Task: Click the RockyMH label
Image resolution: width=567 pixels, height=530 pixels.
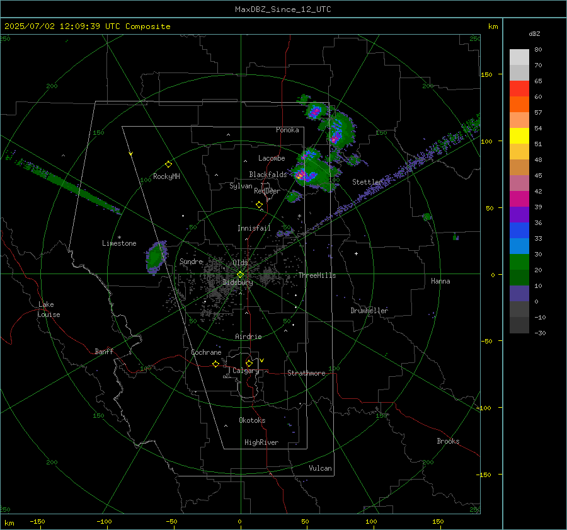Action: click(166, 176)
